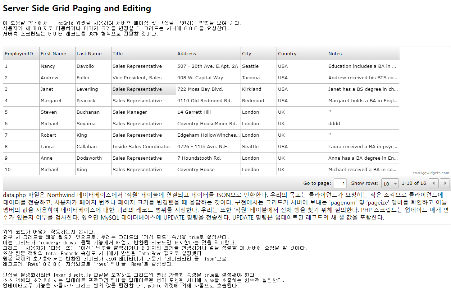Click the Title column header
Screen dimensions: 451x291
143,54
